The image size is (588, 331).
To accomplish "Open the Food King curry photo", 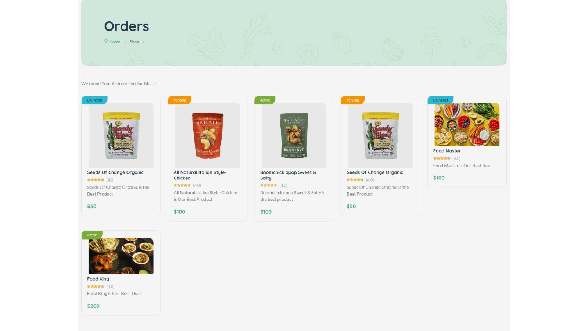I will (x=121, y=256).
